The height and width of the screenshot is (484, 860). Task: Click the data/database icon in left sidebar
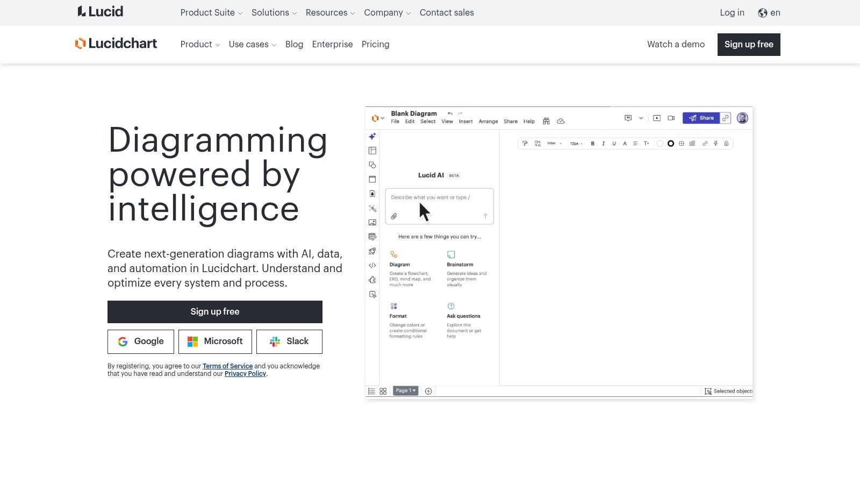pos(372,237)
